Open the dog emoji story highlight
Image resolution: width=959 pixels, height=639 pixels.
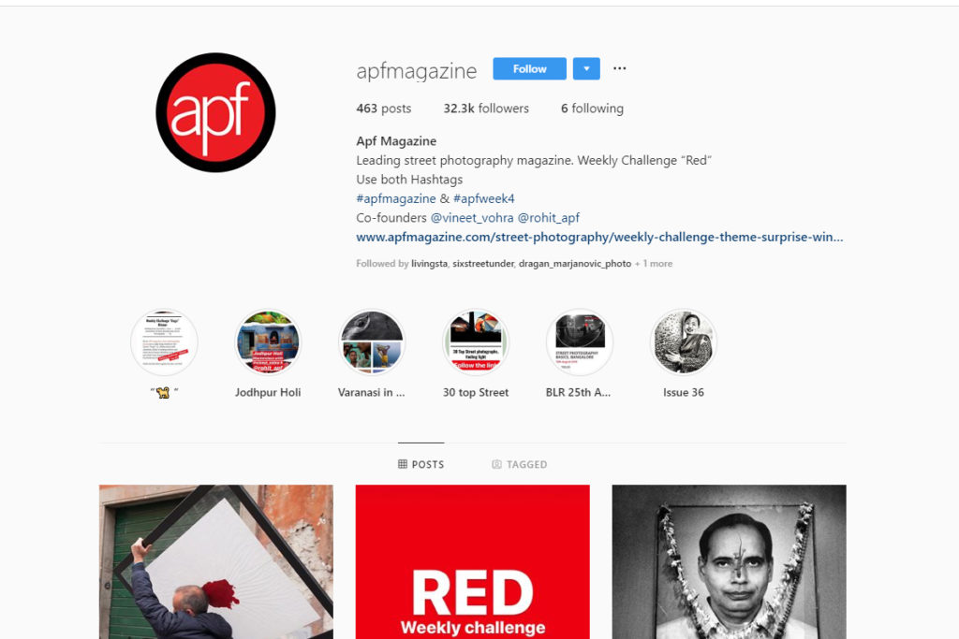click(x=164, y=342)
